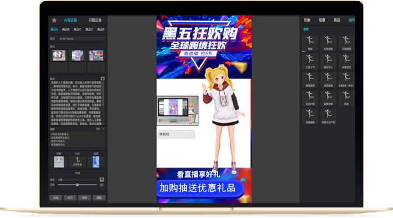Select the first product thumbnail
This screenshot has width=393, height=218.
click(x=59, y=55)
